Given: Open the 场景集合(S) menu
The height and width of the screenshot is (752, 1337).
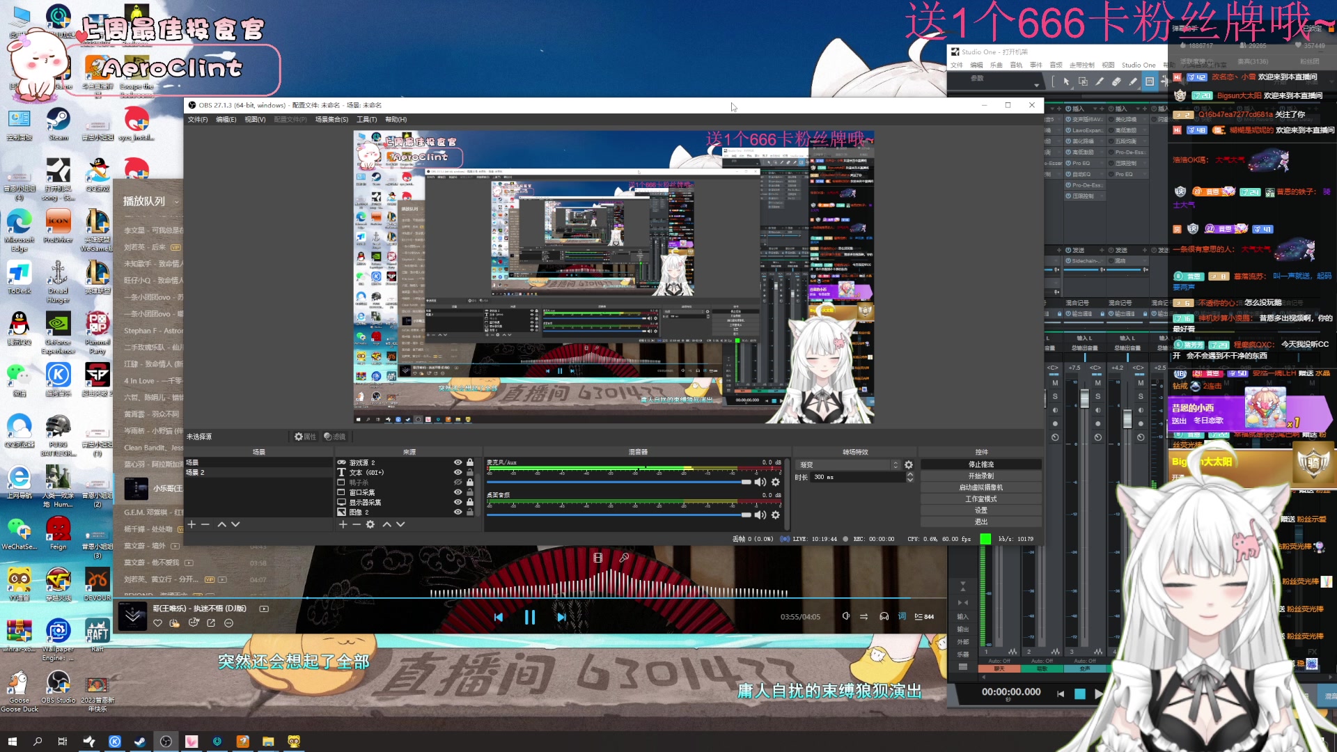Looking at the screenshot, I should pos(331,120).
